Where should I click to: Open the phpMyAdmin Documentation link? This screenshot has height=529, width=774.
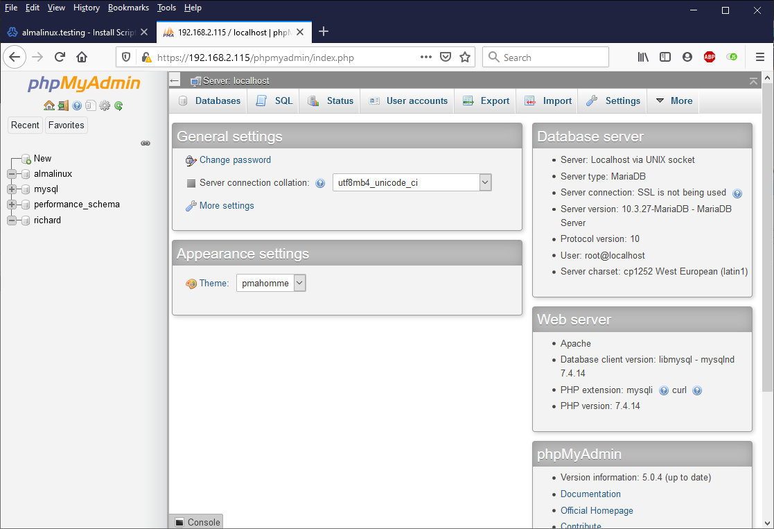(590, 494)
